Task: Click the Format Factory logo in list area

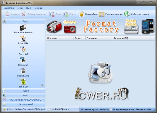Action: (101, 73)
